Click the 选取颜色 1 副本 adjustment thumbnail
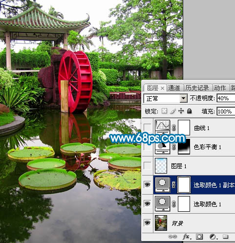Screen dimensions: 235x243 162,185
